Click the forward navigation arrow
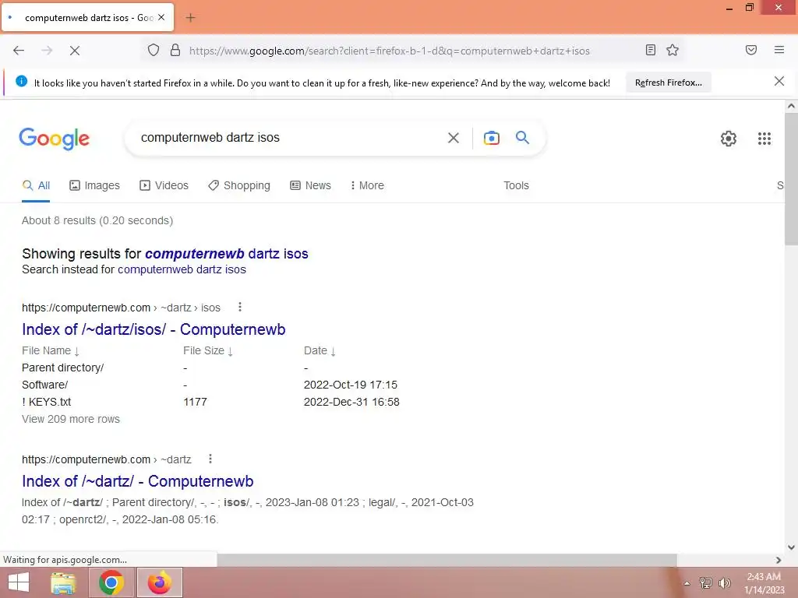Viewport: 798px width, 598px height. 47,51
